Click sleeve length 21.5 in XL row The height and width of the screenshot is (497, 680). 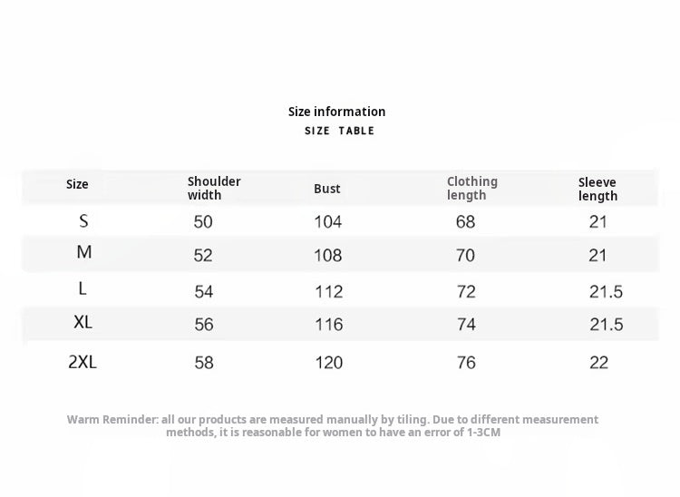click(x=606, y=325)
